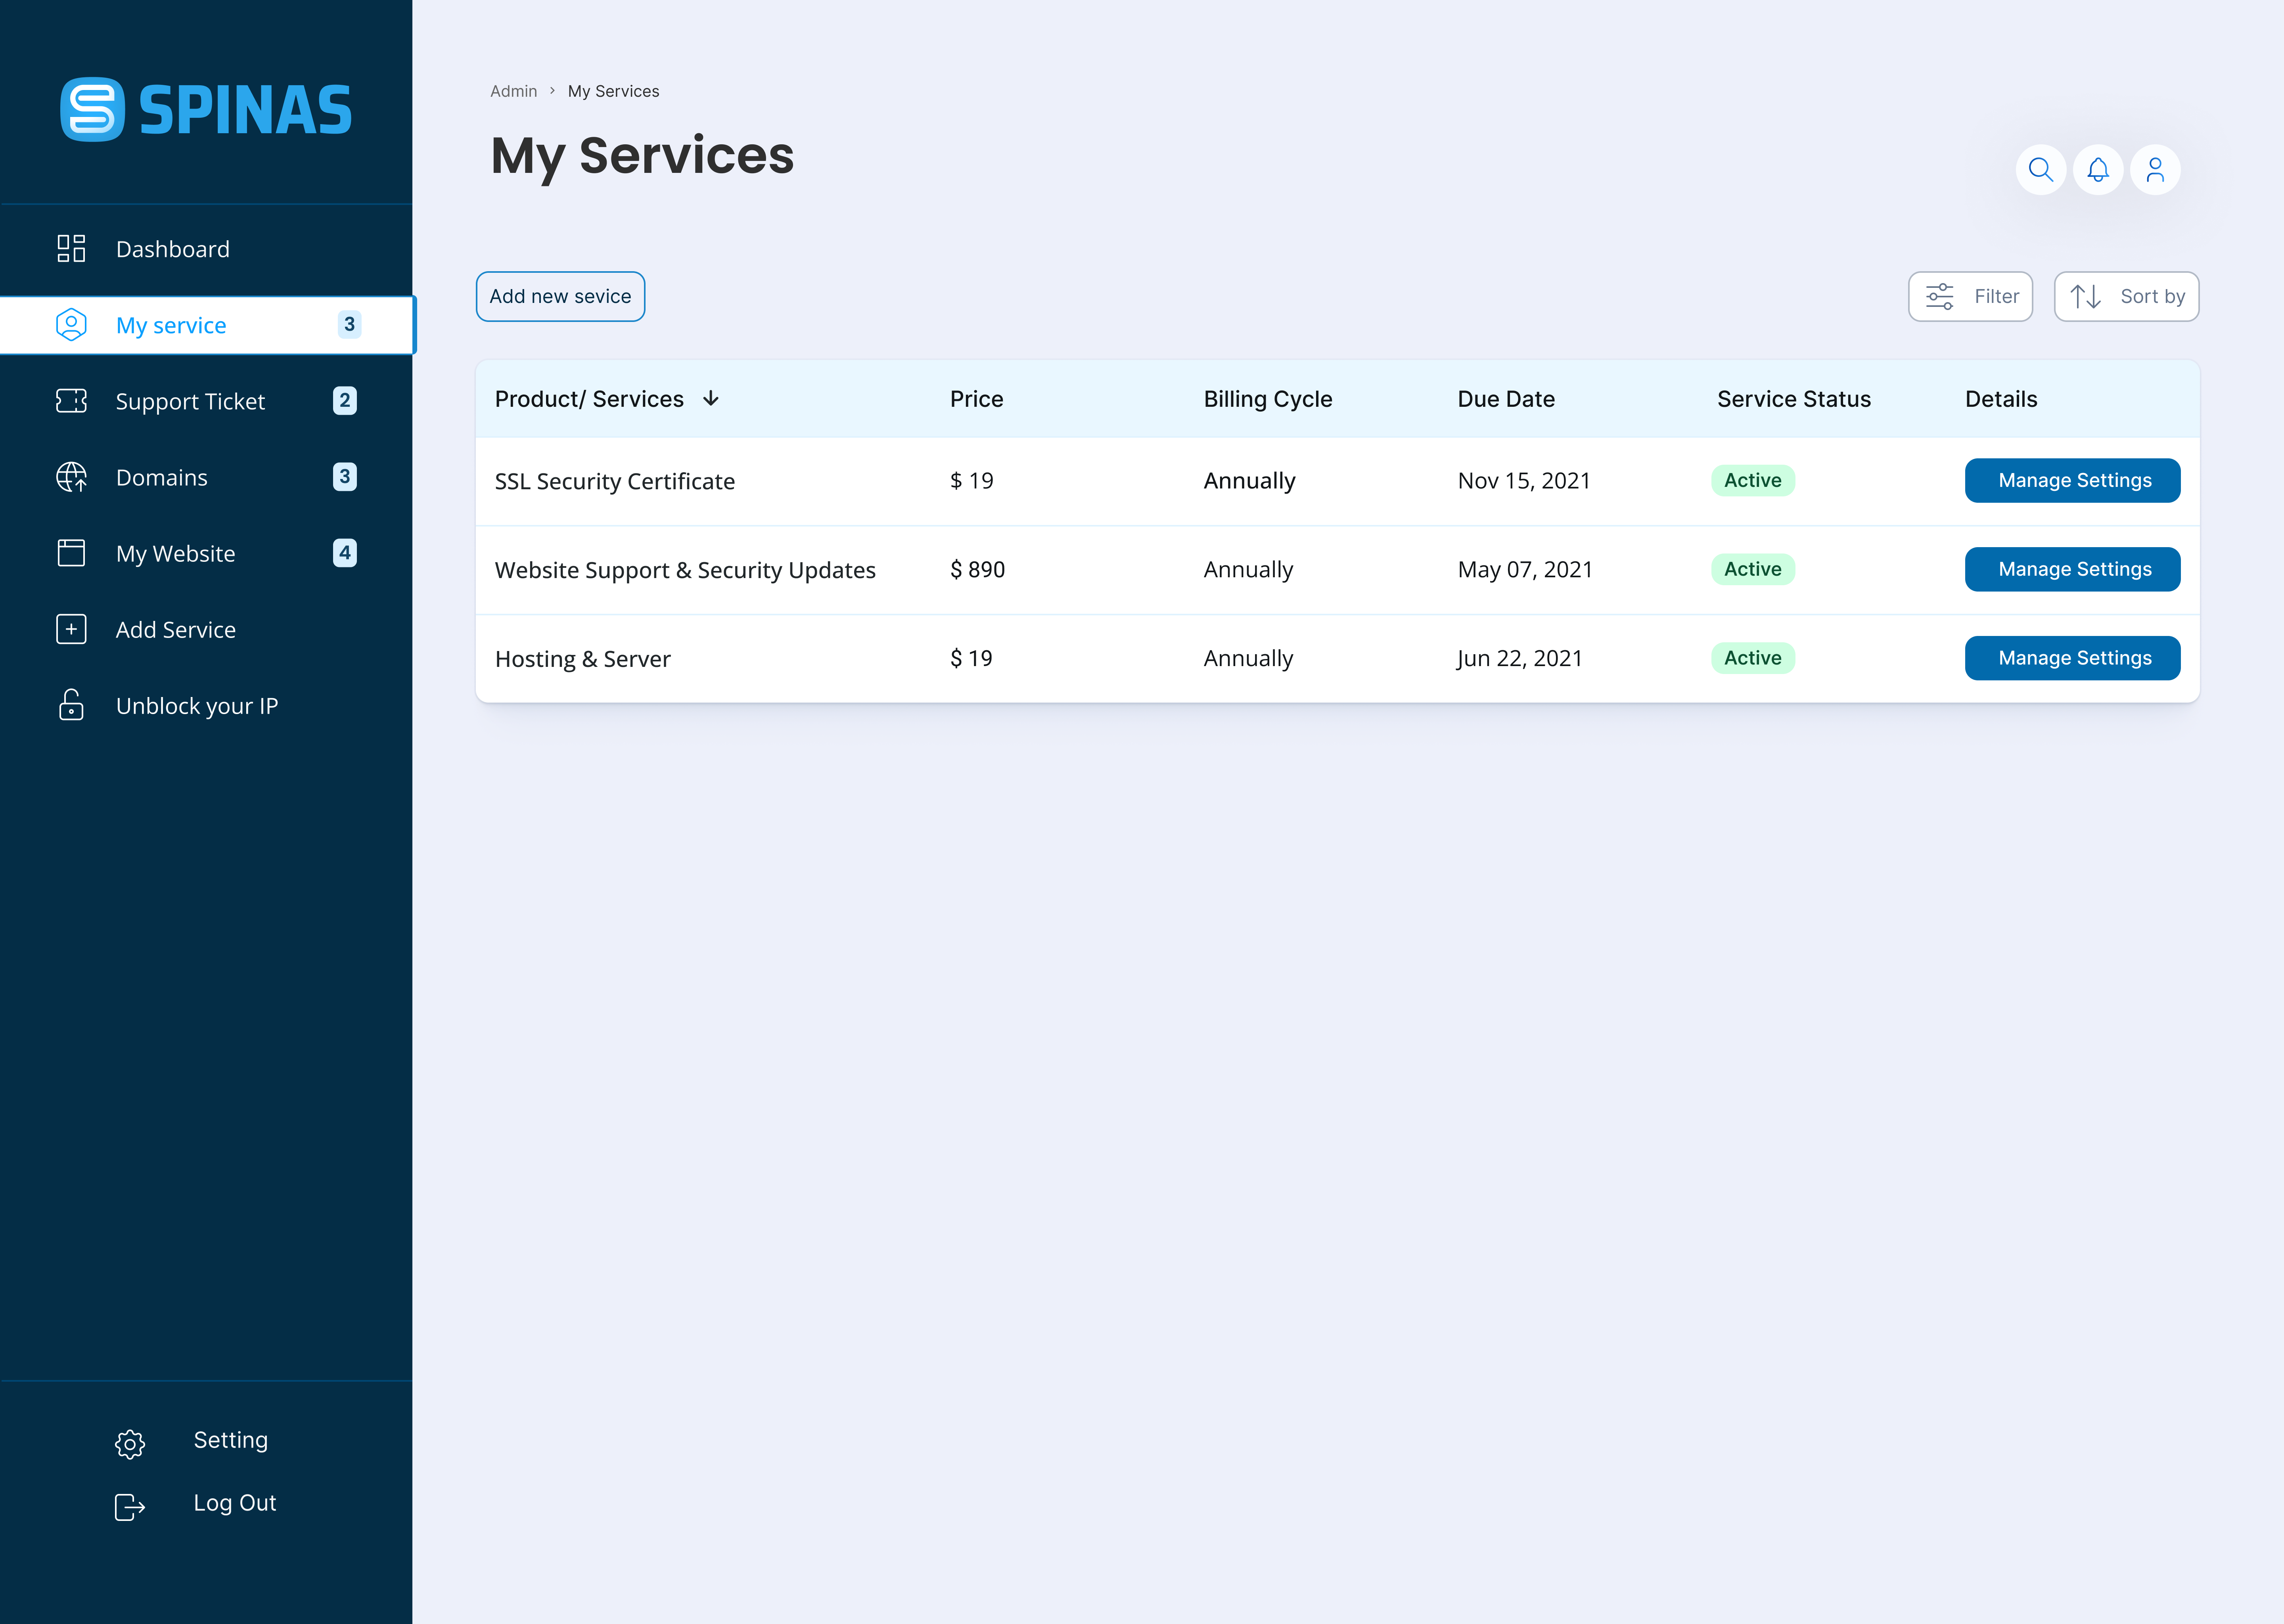Select the Add Service plus icon

(71, 629)
